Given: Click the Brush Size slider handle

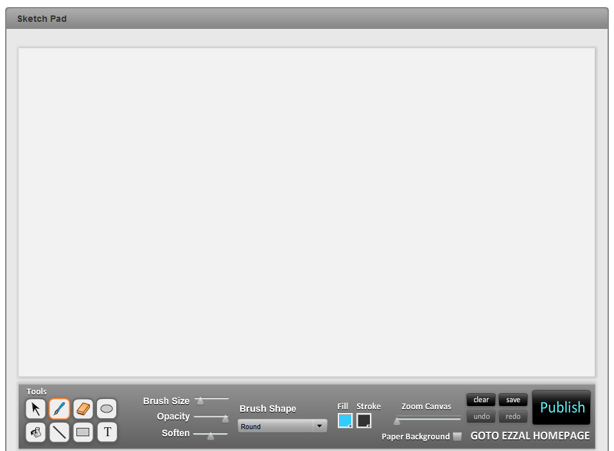Looking at the screenshot, I should pos(200,400).
